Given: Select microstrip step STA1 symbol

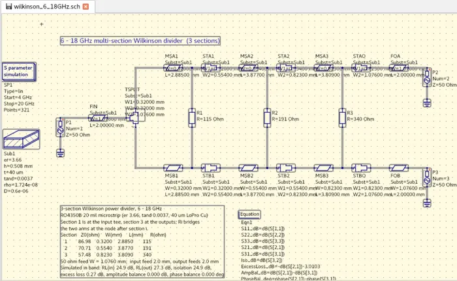Looking at the screenshot, I should tap(211, 68).
